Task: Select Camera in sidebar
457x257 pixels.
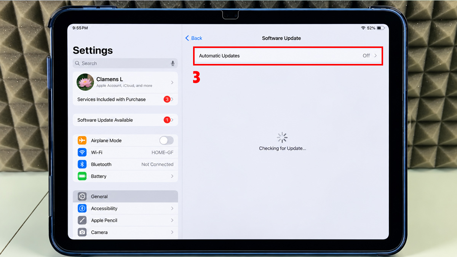Action: pyautogui.click(x=125, y=232)
